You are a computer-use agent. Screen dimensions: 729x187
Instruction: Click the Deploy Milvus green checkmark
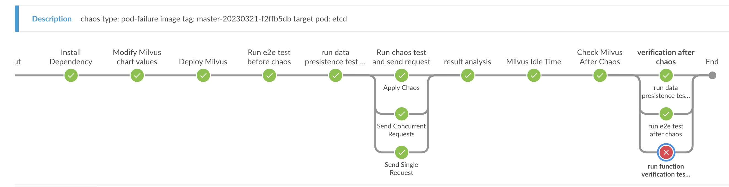(x=203, y=75)
